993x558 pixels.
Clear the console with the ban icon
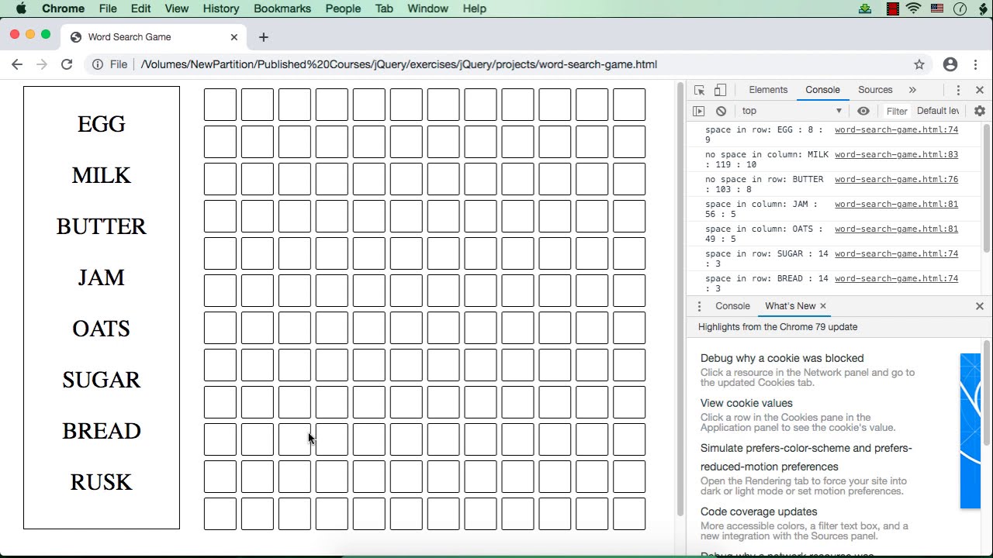tap(721, 111)
